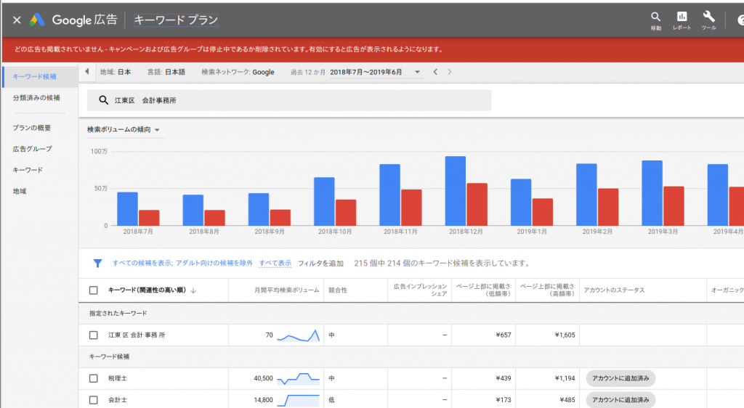Viewport: 744px width, 408px height.
Task: Click the 江東区 会計事務所 search field
Action: coord(289,100)
